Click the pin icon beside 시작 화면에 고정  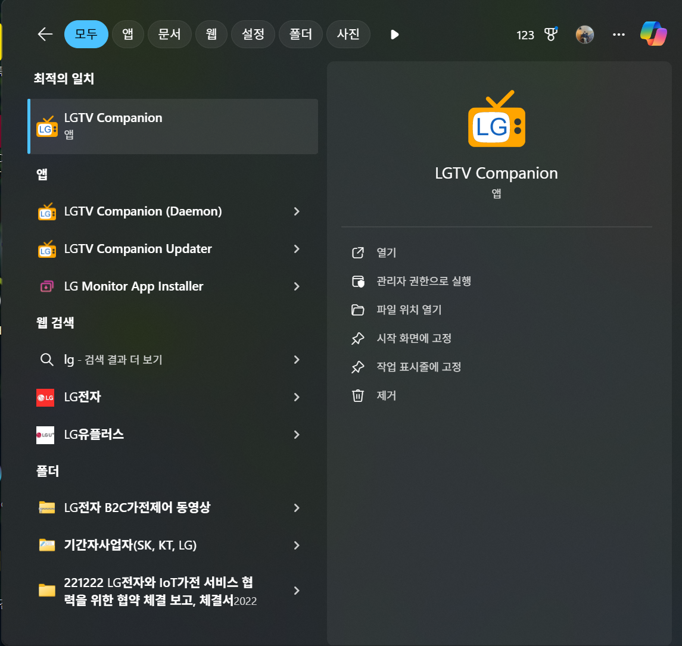[357, 338]
